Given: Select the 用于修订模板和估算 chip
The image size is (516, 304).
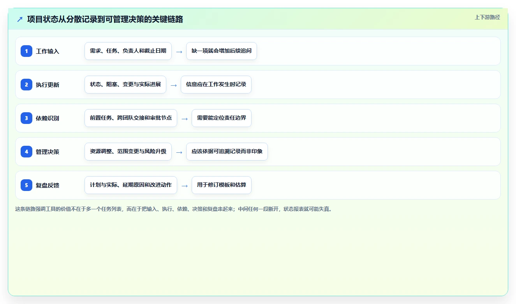Looking at the screenshot, I should [222, 185].
